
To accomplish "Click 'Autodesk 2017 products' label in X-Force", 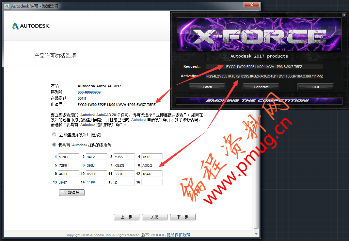I will click(x=259, y=56).
